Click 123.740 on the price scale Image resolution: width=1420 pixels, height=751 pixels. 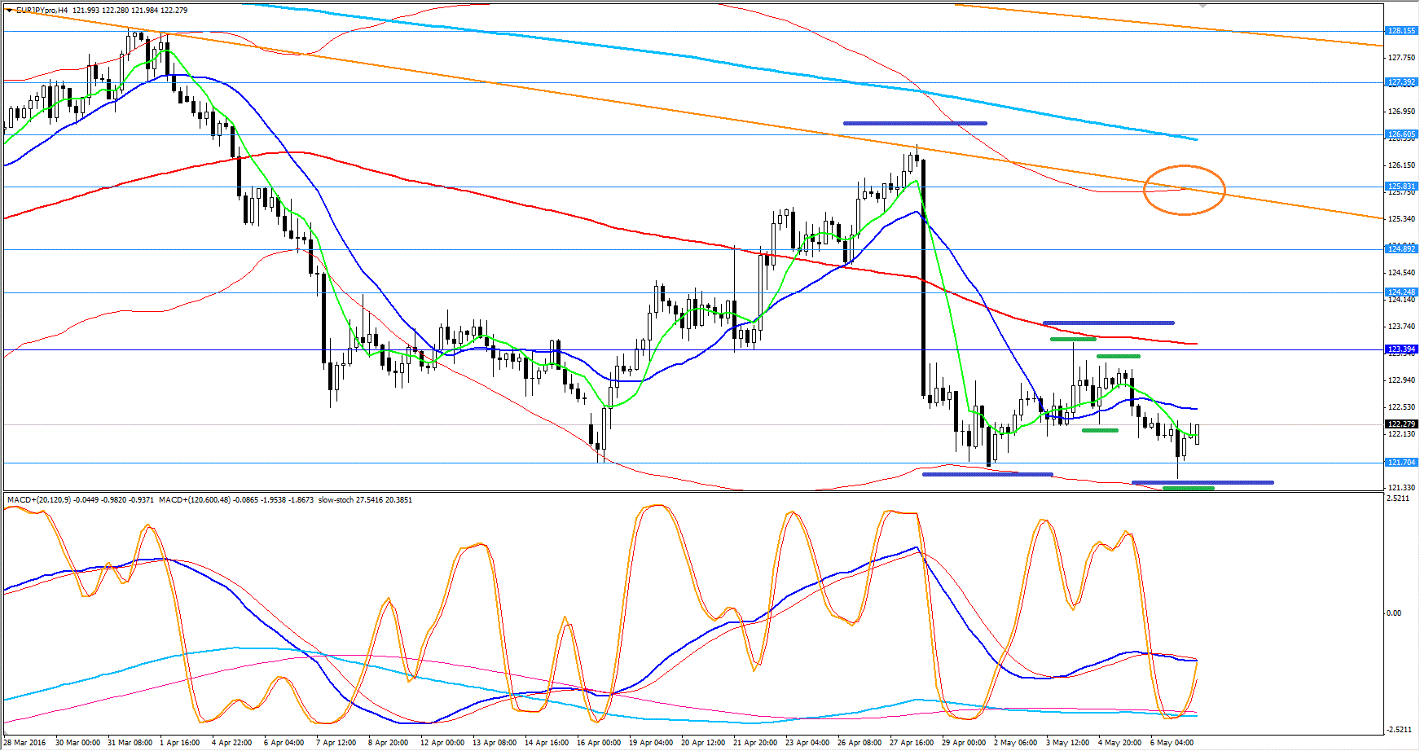(x=1401, y=327)
